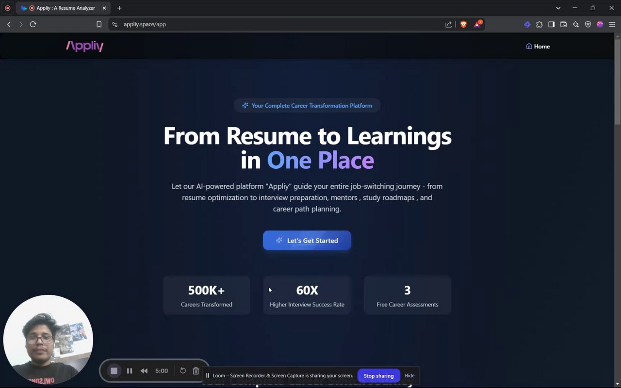Click the pause icon in sharing notification
The height and width of the screenshot is (388, 621).
208,376
